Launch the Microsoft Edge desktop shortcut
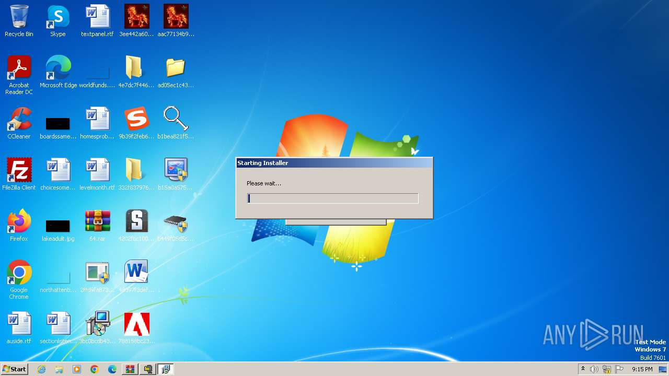 [x=58, y=72]
